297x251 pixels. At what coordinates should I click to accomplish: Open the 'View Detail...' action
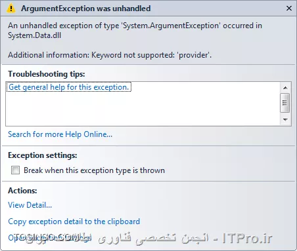click(x=30, y=205)
